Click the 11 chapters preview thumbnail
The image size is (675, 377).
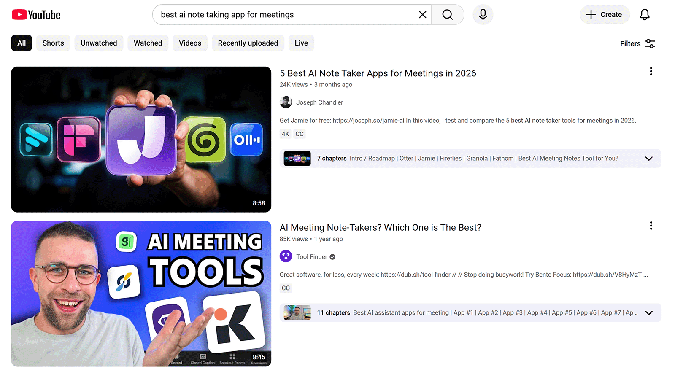[297, 313]
